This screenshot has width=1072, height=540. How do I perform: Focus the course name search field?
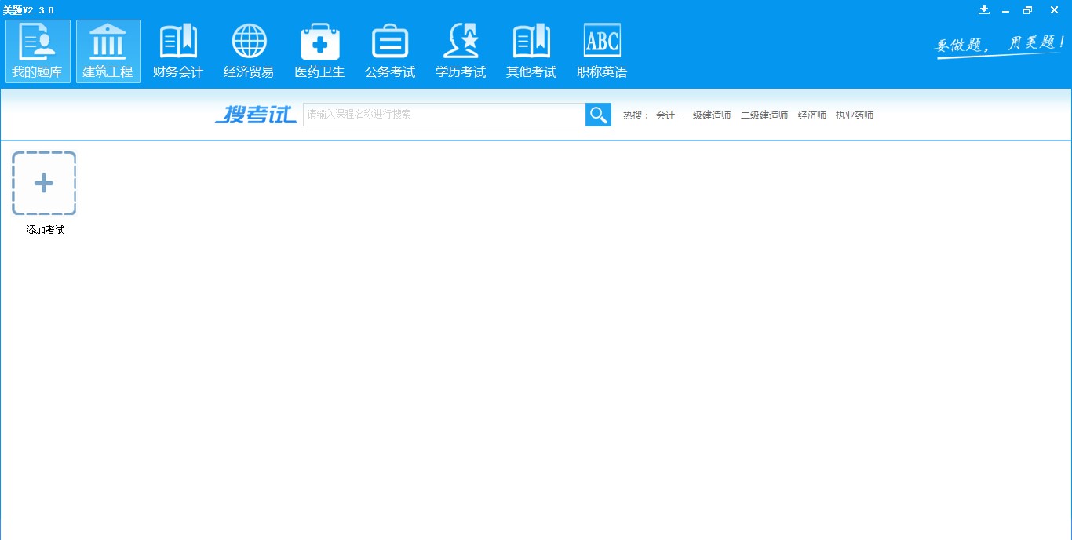tap(444, 115)
